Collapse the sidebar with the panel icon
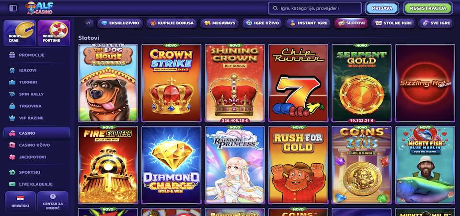Screen dimensions: 460x216 click(13, 8)
